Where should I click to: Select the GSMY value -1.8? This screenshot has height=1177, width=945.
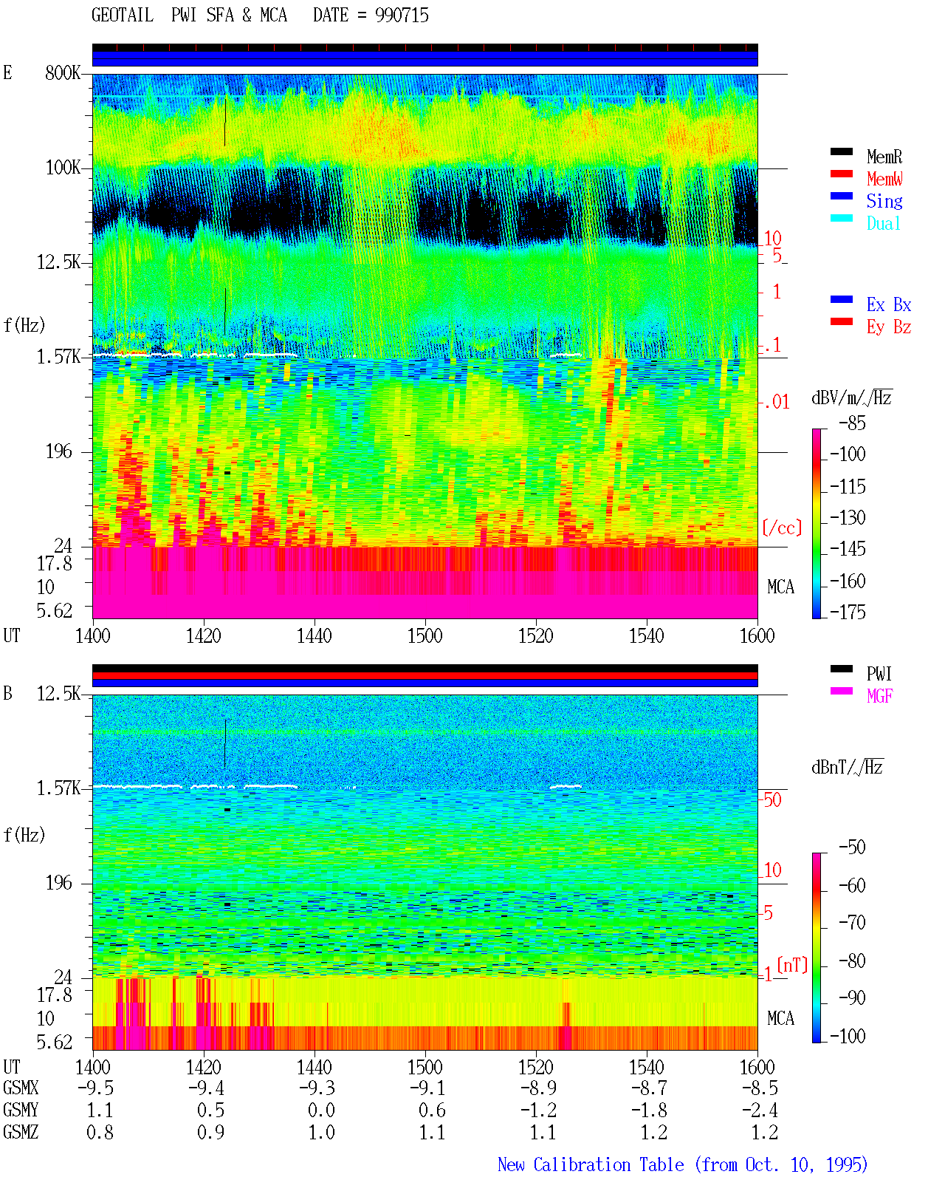649,1110
